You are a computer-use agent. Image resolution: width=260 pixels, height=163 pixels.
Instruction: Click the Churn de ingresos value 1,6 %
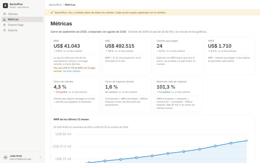[x=111, y=87]
